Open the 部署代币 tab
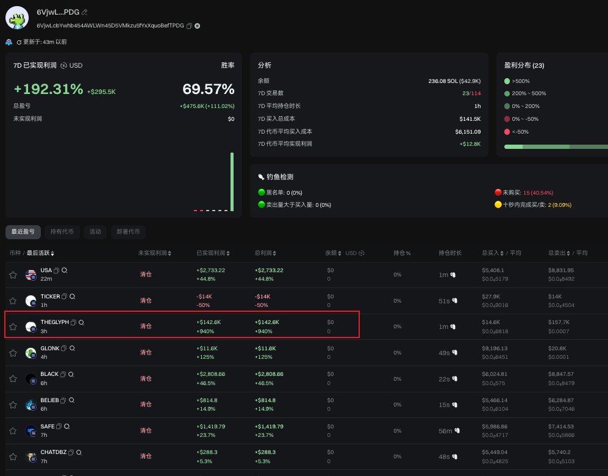The width and height of the screenshot is (608, 476). [x=128, y=232]
